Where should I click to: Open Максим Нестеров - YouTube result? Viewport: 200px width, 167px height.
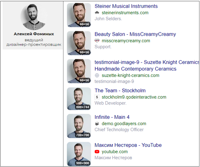point(128,145)
